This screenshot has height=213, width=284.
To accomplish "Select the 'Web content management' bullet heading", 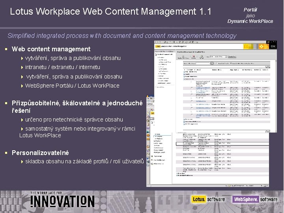I will click(x=51, y=49).
